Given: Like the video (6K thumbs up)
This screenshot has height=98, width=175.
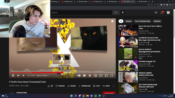Looking at the screenshot, I should (x=50, y=86).
